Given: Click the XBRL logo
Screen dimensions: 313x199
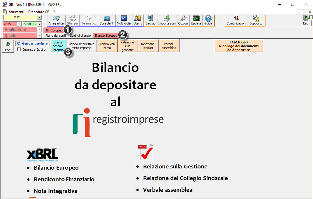Looking at the screenshot, I should tap(42, 155).
